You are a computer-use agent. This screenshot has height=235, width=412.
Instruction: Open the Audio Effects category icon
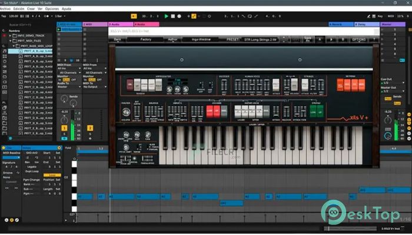(x=4, y=66)
